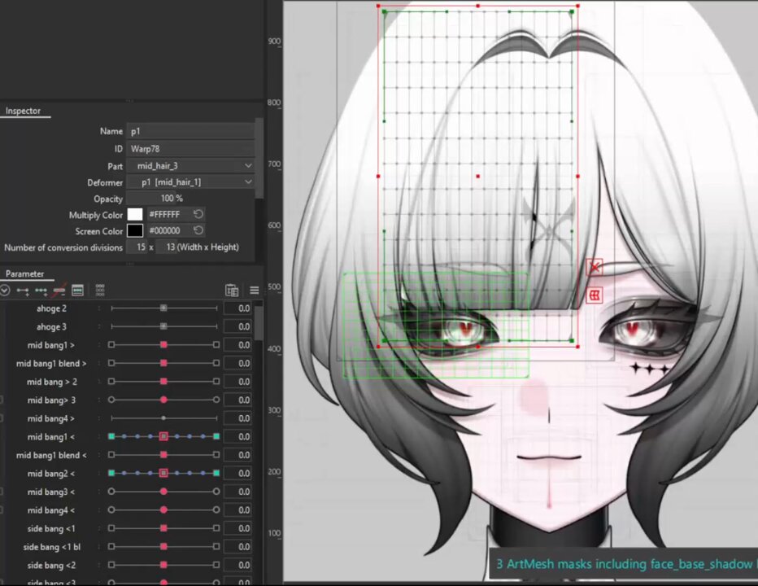758x586 pixels.
Task: Click the paste parameter clipboard icon
Action: pos(232,291)
